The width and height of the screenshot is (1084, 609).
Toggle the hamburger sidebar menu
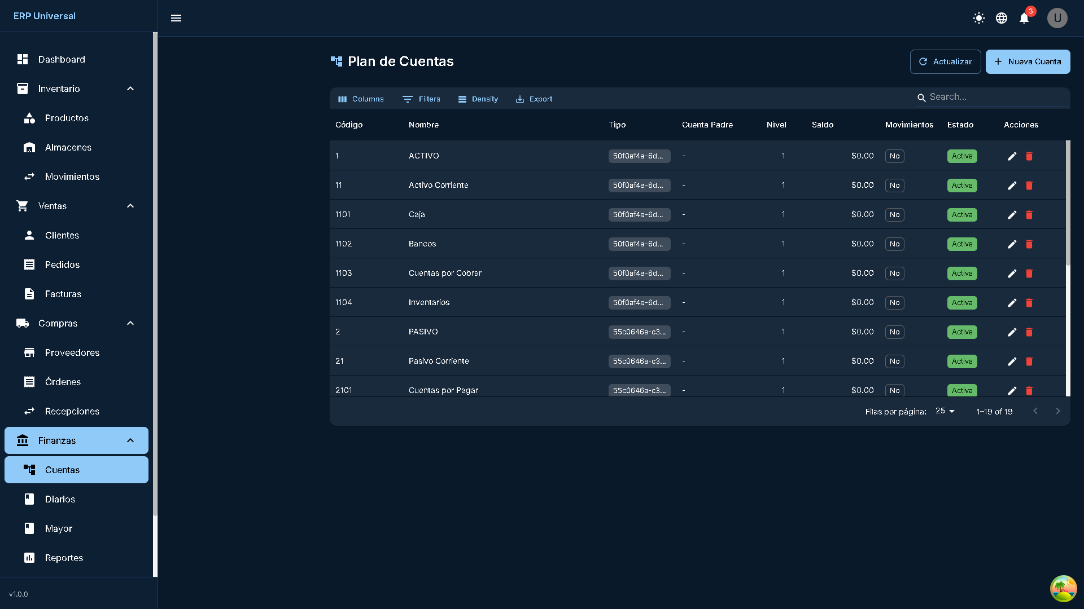[x=176, y=18]
